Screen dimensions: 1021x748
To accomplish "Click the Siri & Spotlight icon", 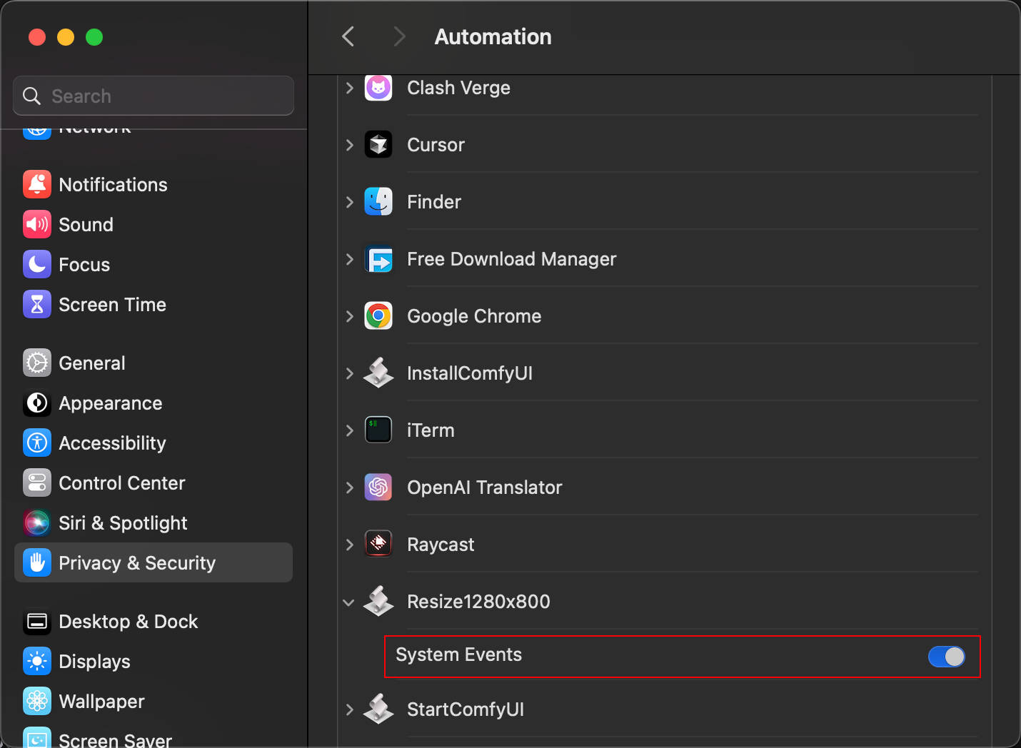I will tap(37, 523).
